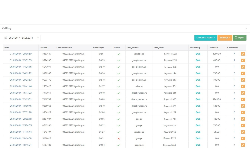The image size is (250, 149).
Task: Play recording for caller 3183647
Action: coord(197,54)
